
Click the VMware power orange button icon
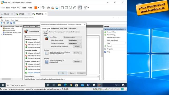36,8
